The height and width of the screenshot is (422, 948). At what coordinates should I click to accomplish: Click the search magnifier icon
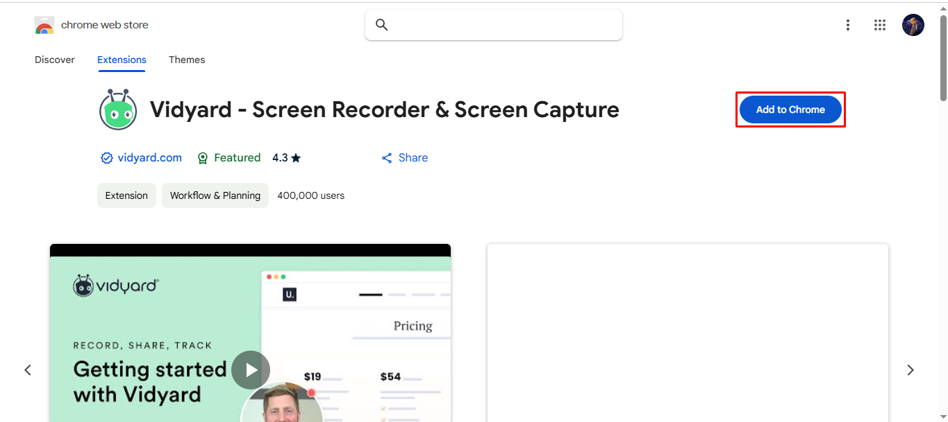tap(381, 24)
